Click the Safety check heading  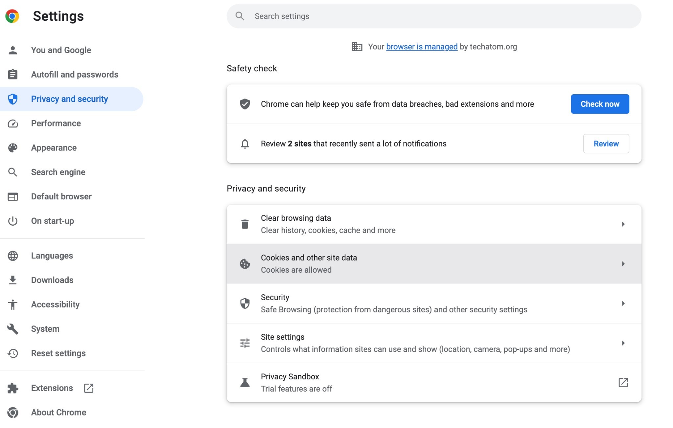pyautogui.click(x=252, y=68)
